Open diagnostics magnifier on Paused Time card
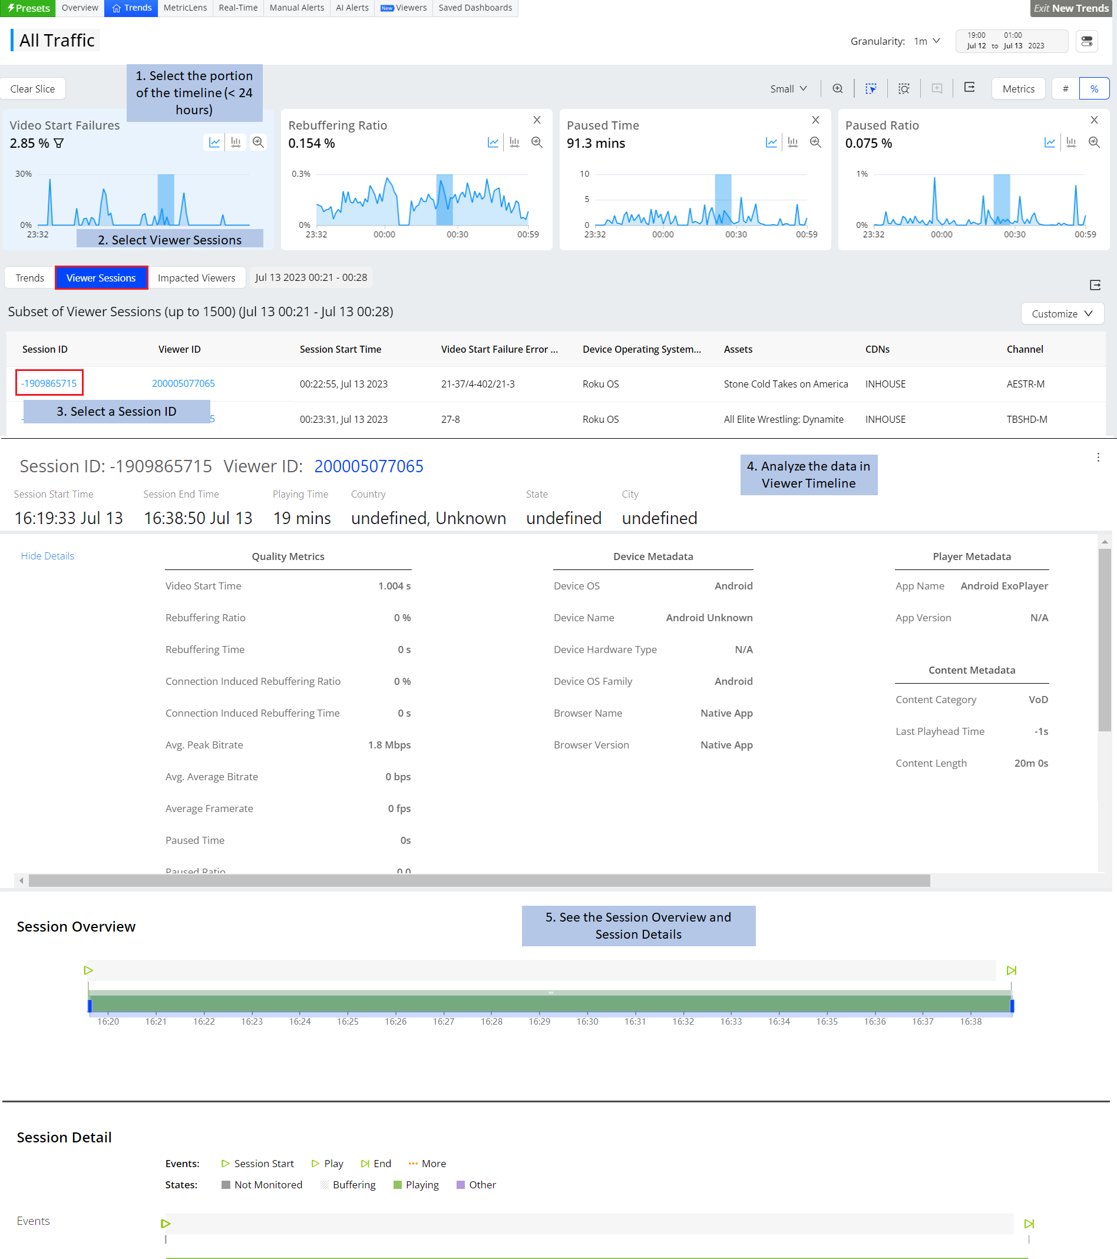 click(815, 143)
